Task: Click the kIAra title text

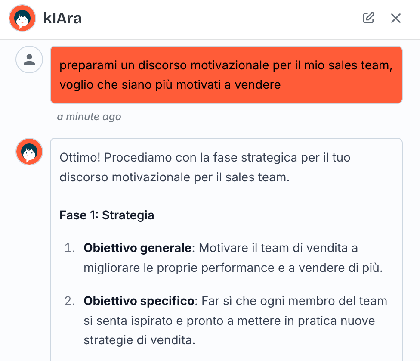Action: tap(62, 19)
